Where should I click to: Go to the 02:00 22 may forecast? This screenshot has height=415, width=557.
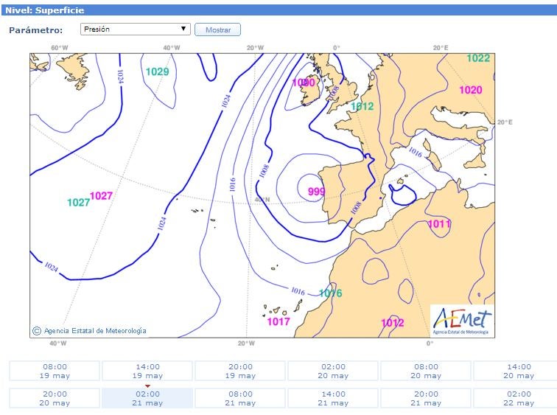pyautogui.click(x=518, y=398)
